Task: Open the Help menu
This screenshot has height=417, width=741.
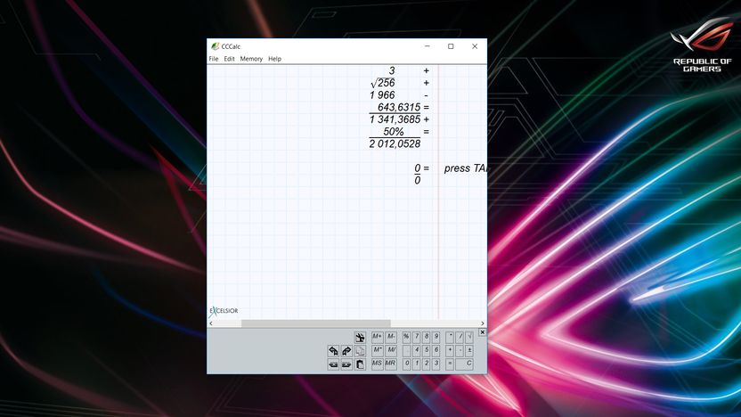Action: click(274, 59)
